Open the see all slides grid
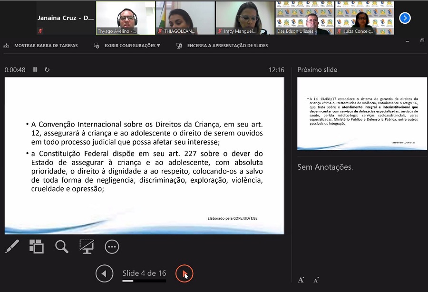428x292 pixels. (37, 246)
